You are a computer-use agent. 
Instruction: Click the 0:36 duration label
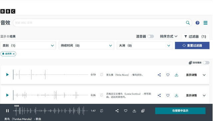point(93,95)
